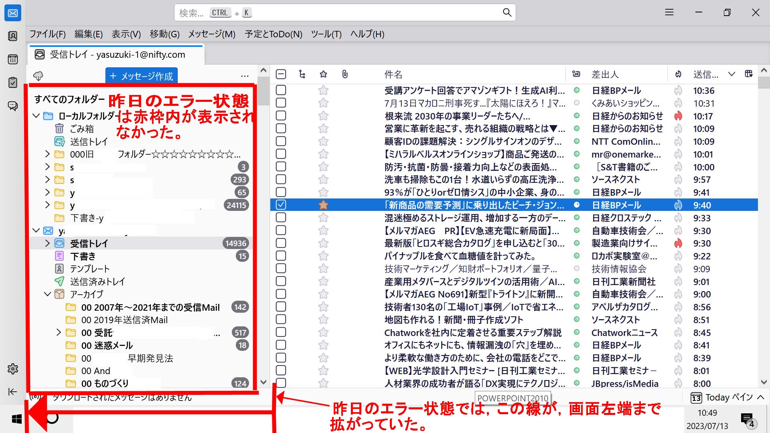Collapse the ローカルフォルダー tree

[x=36, y=116]
